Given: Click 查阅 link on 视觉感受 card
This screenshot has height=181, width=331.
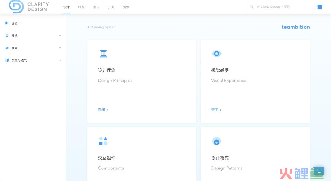Looking at the screenshot, I should [x=216, y=110].
